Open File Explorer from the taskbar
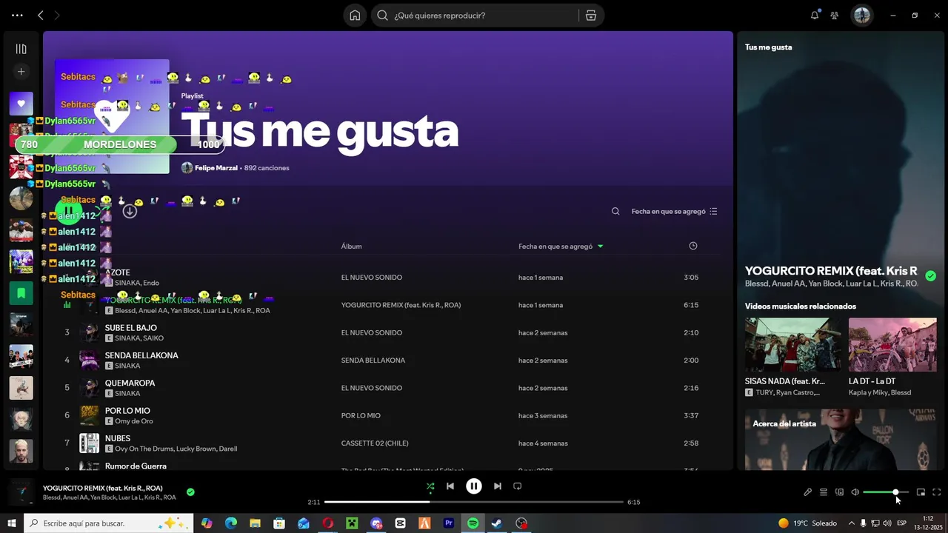Viewport: 948px width, 533px height. [x=255, y=523]
